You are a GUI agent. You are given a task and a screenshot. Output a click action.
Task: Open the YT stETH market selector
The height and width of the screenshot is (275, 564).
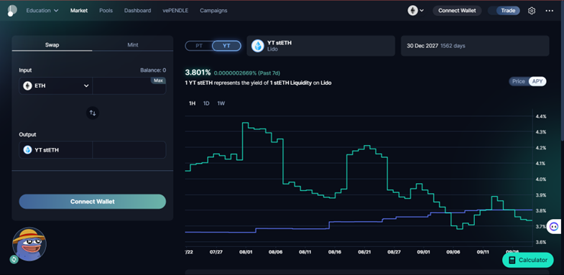click(x=321, y=46)
